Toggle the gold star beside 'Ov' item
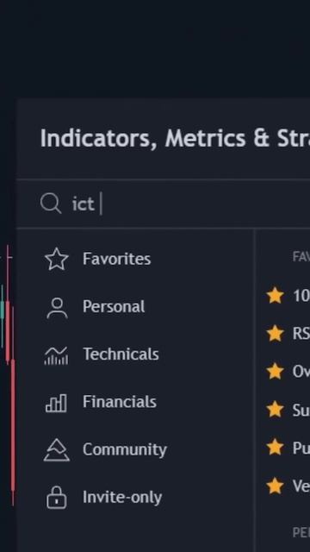310x552 pixels. (276, 371)
